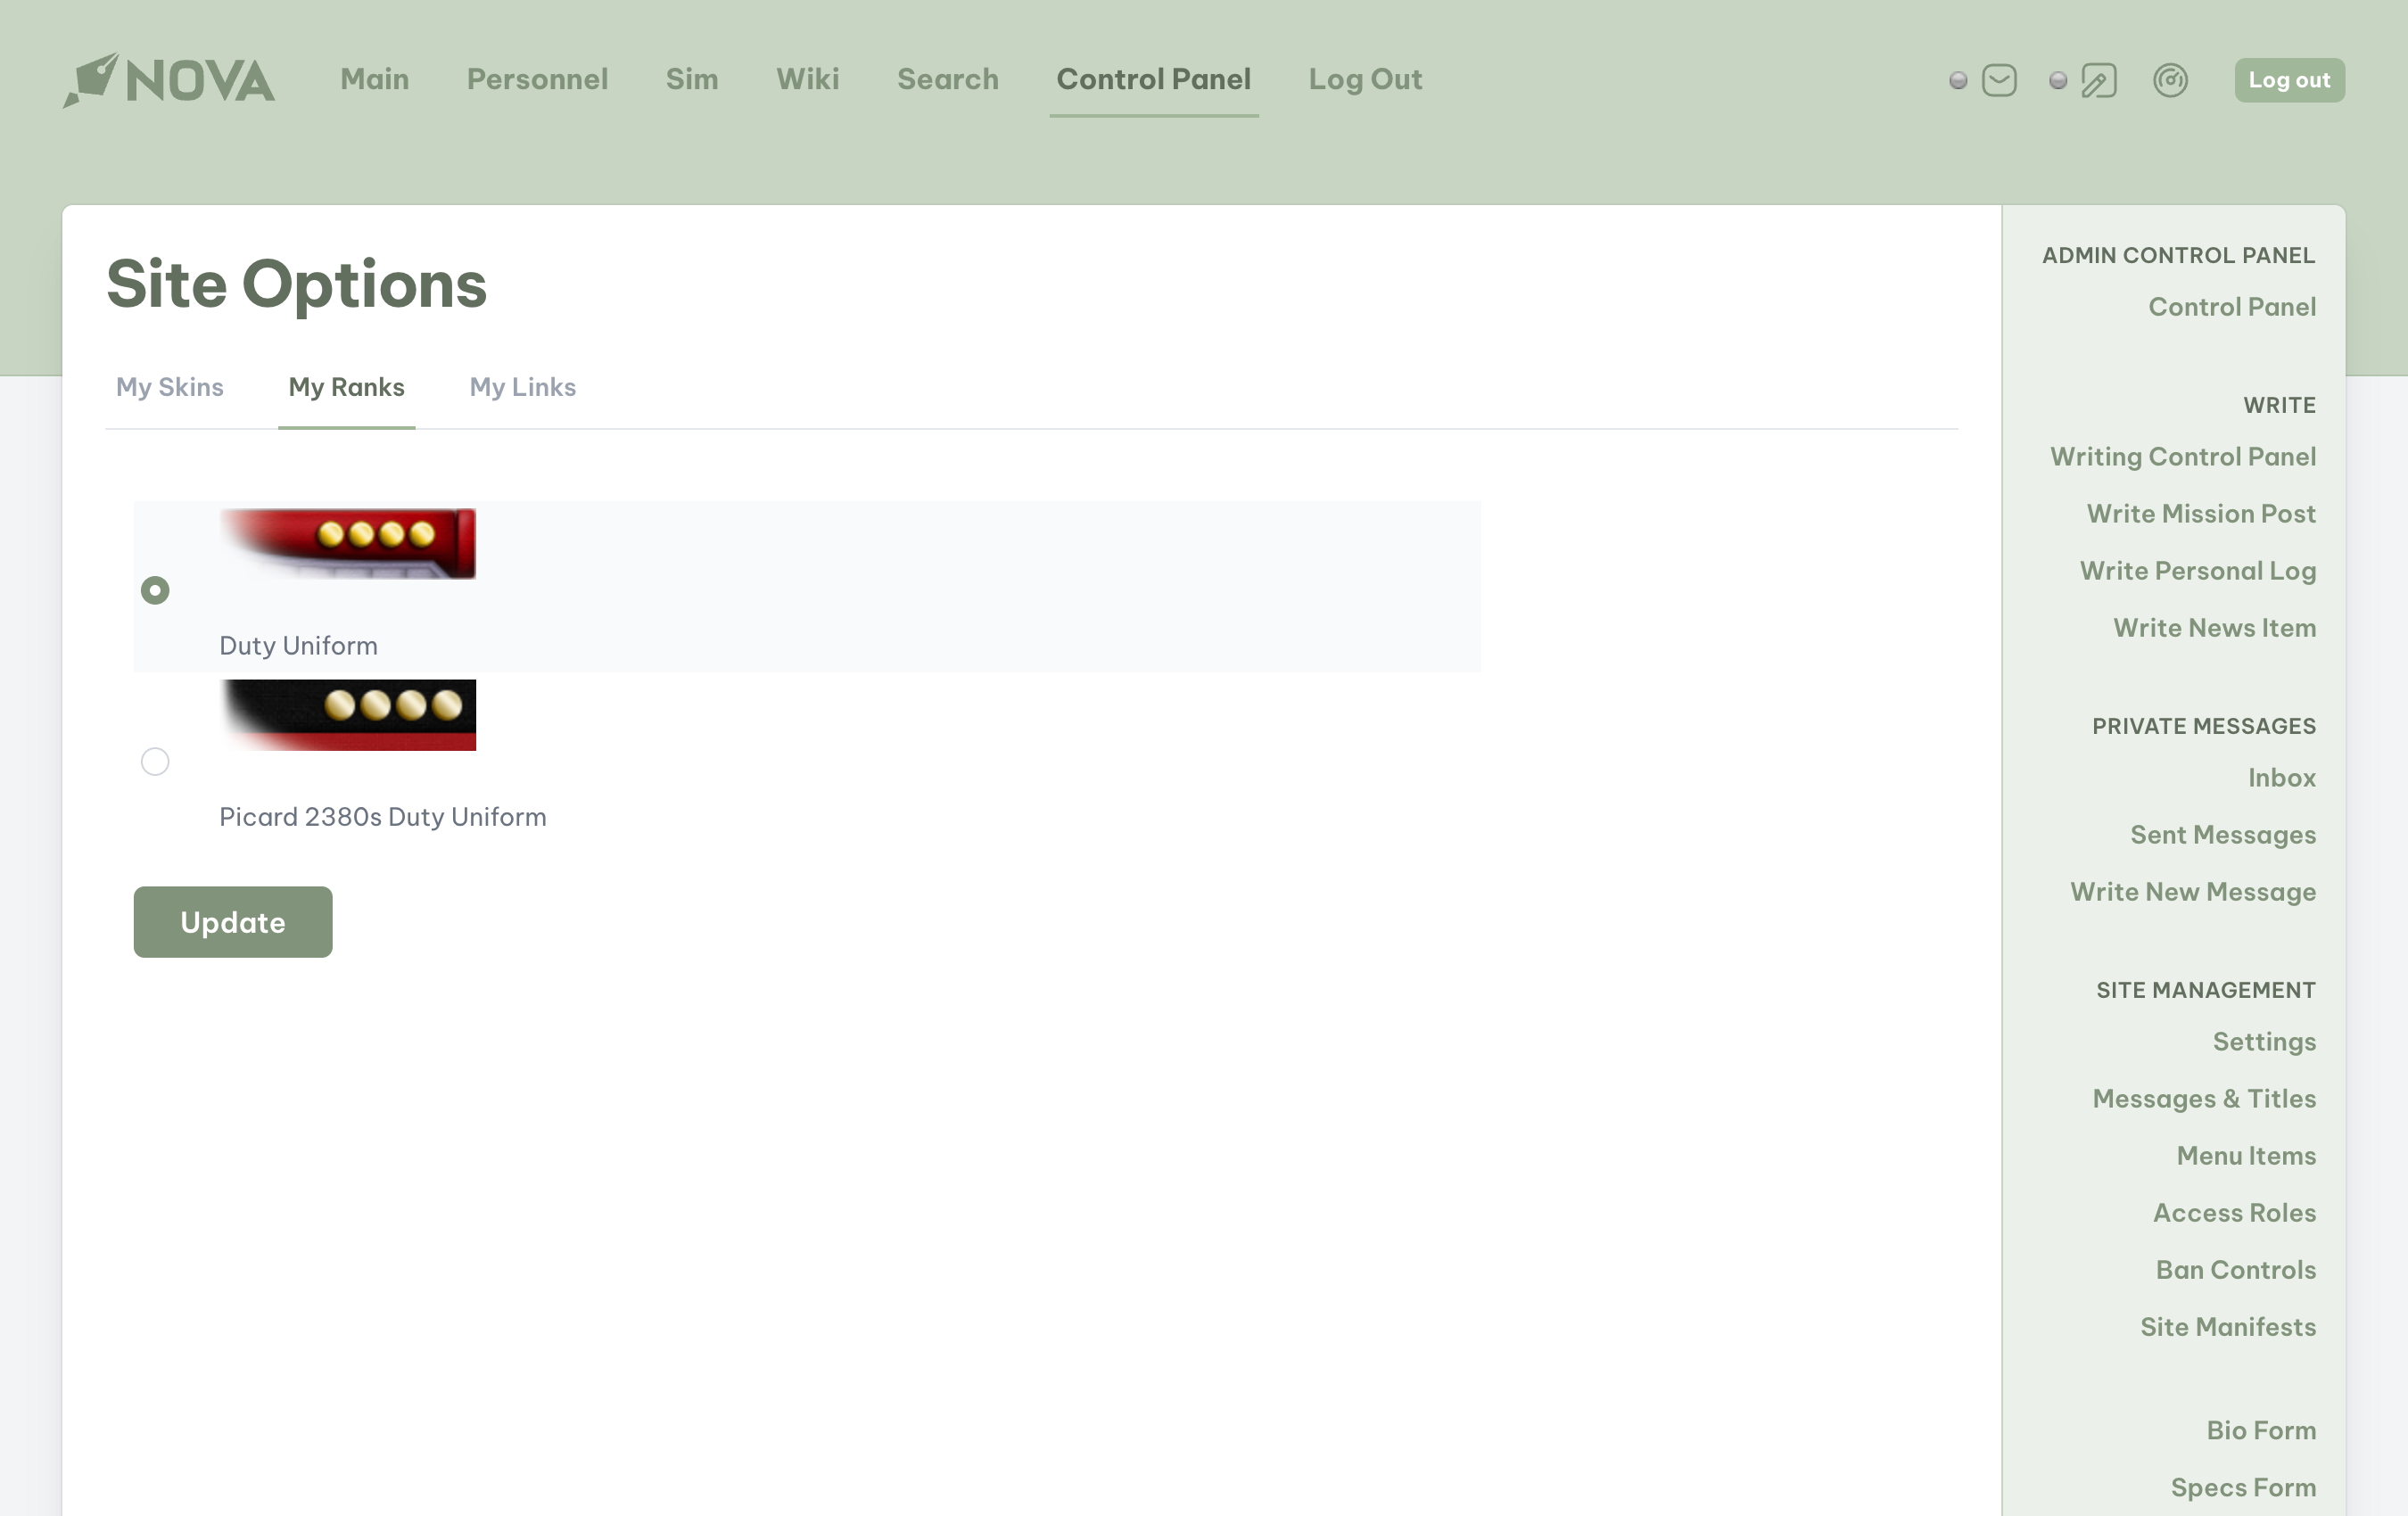Open the Wiki navigation item
Image resolution: width=2408 pixels, height=1516 pixels.
[x=807, y=79]
